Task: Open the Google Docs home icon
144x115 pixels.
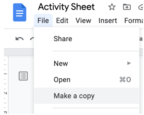Action: [19, 12]
